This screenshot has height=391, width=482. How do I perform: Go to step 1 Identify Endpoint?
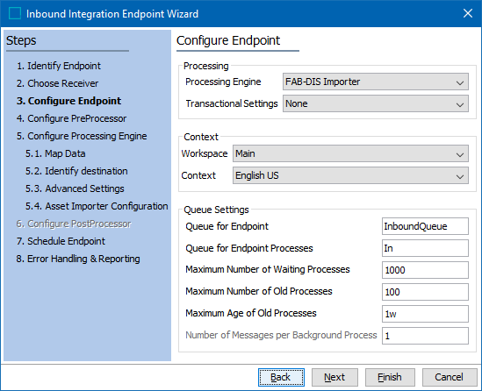coord(59,66)
